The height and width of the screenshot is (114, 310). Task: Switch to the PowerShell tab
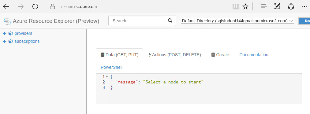click(111, 67)
